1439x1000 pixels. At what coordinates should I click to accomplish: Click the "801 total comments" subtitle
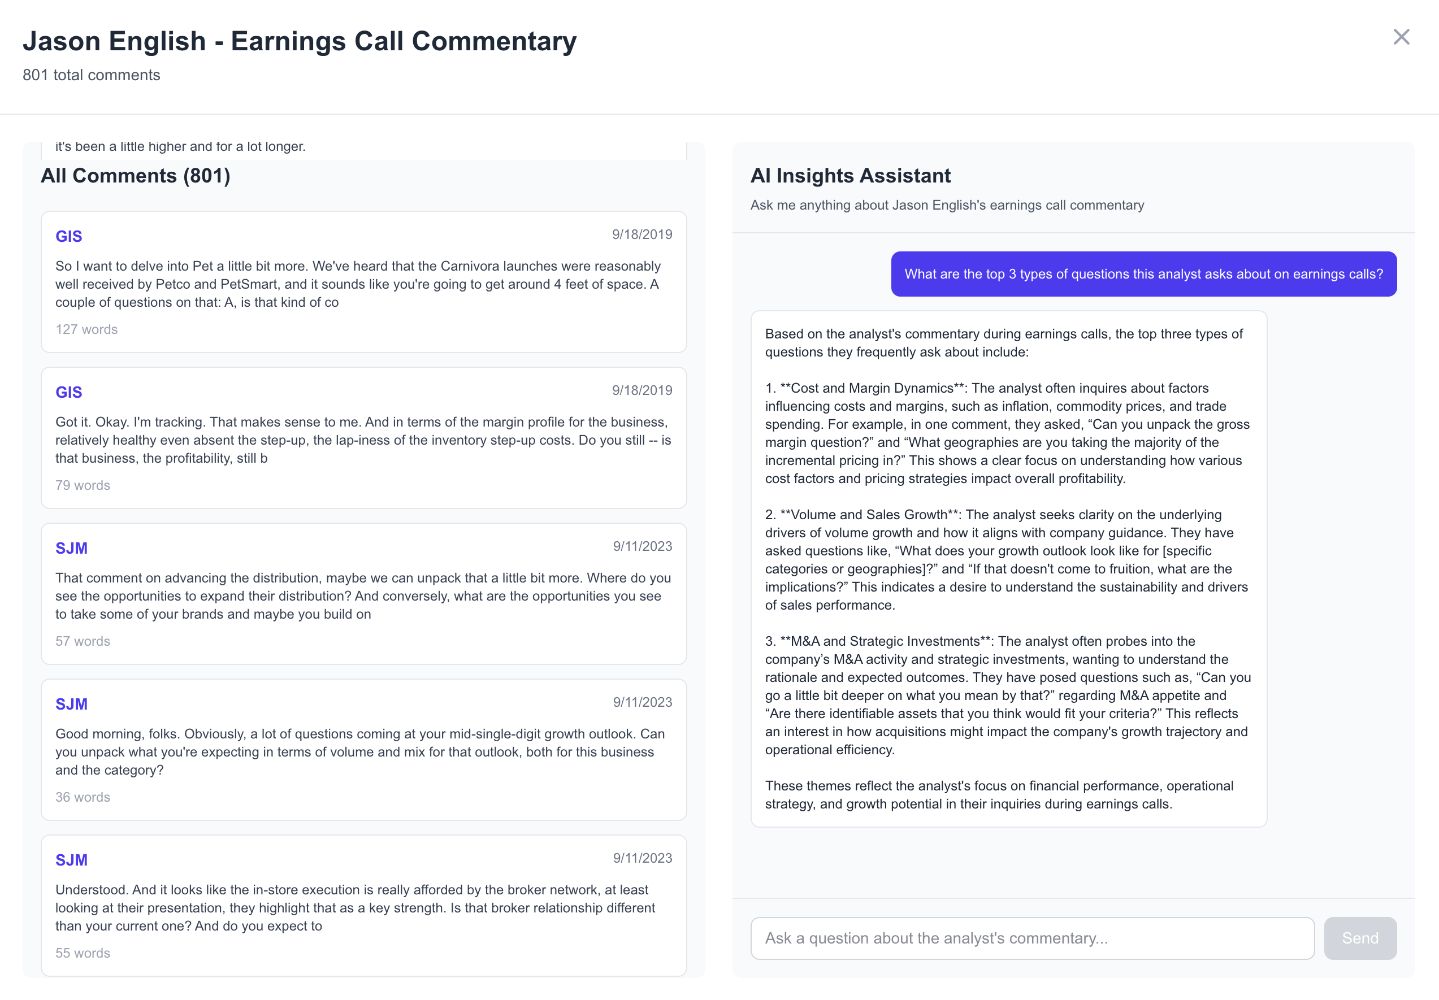coord(92,75)
